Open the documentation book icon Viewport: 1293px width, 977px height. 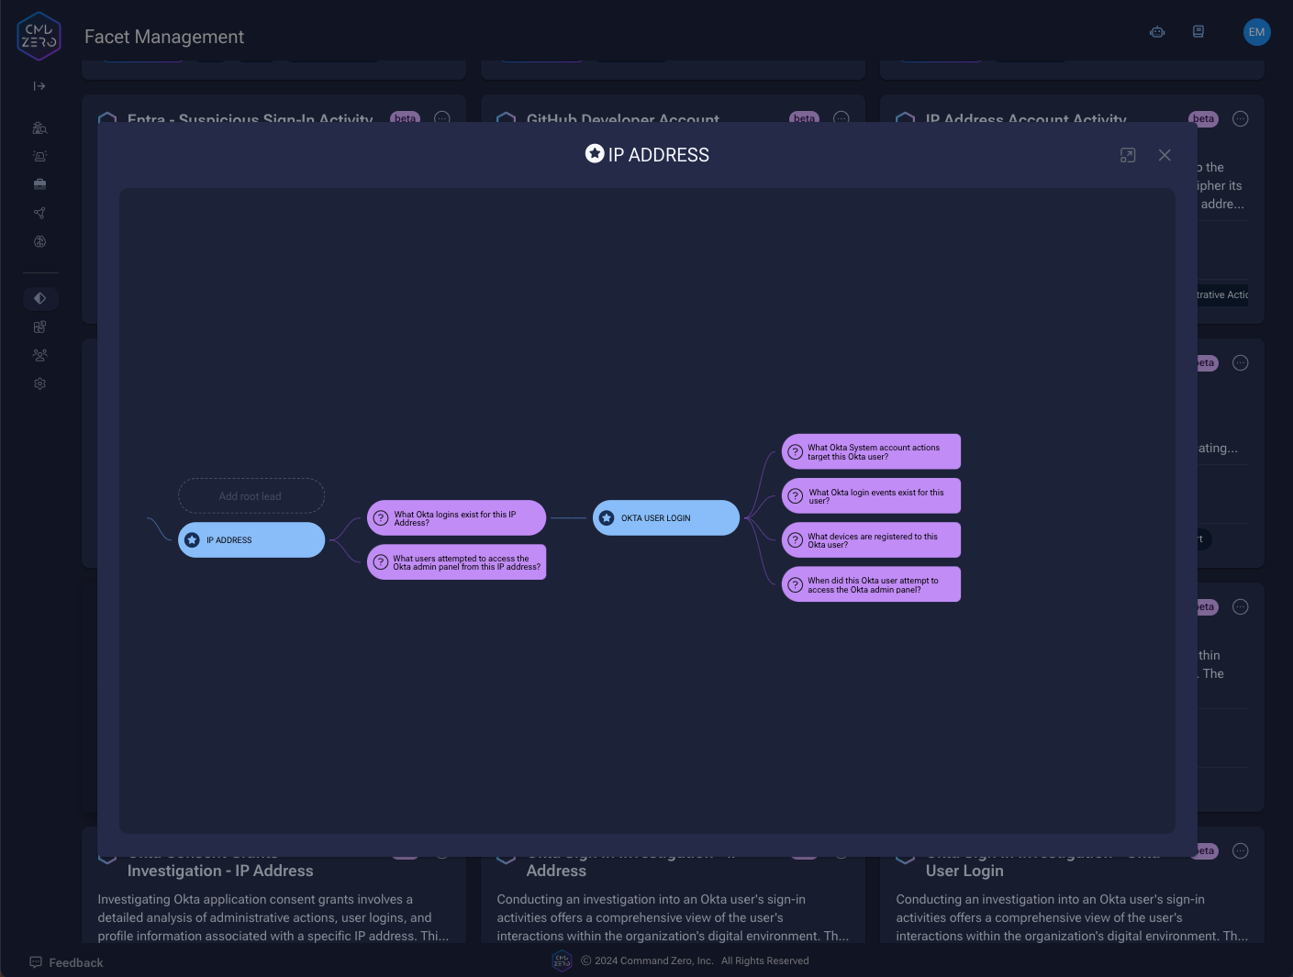1198,31
